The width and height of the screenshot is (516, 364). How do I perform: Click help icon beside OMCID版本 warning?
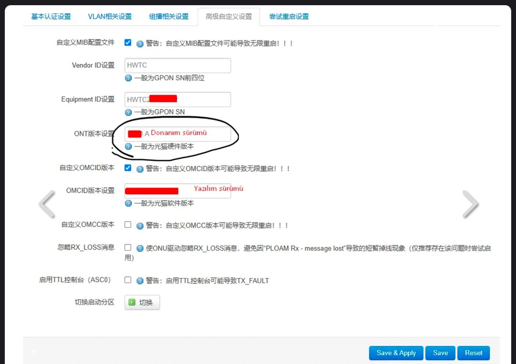click(x=140, y=169)
